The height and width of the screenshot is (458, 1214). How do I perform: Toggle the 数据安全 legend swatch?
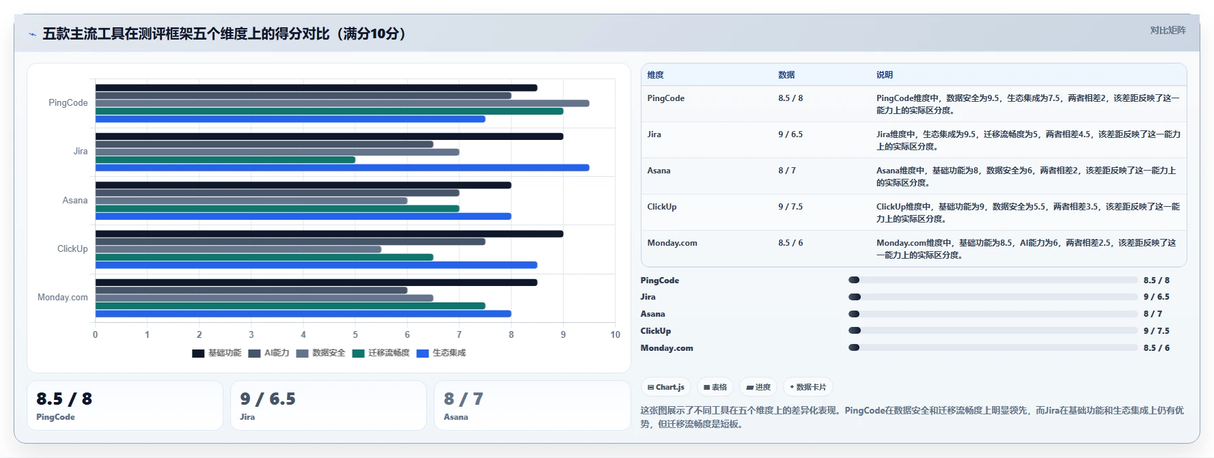click(x=302, y=353)
